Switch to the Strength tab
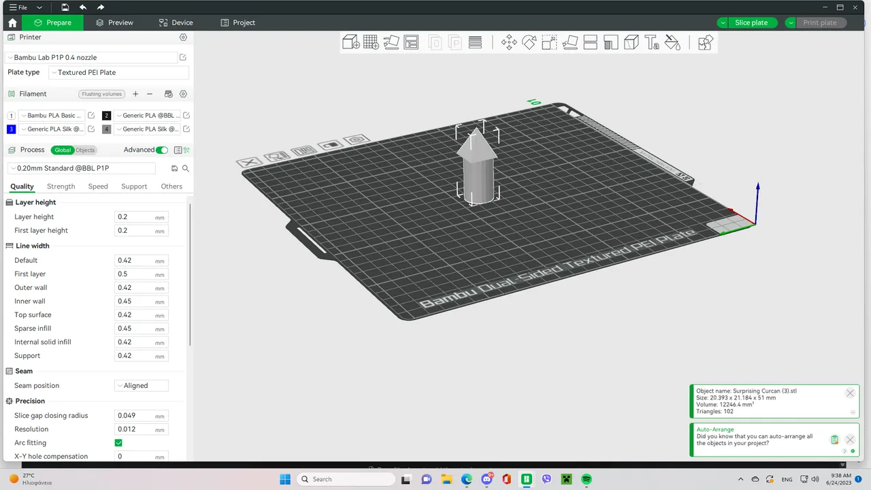 61,186
